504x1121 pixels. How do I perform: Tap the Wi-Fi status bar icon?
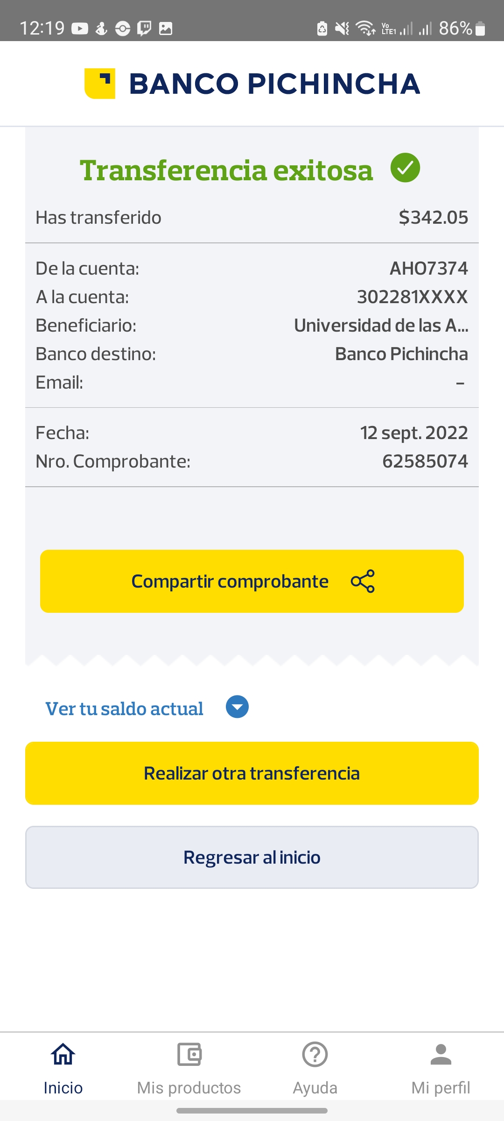click(x=365, y=28)
